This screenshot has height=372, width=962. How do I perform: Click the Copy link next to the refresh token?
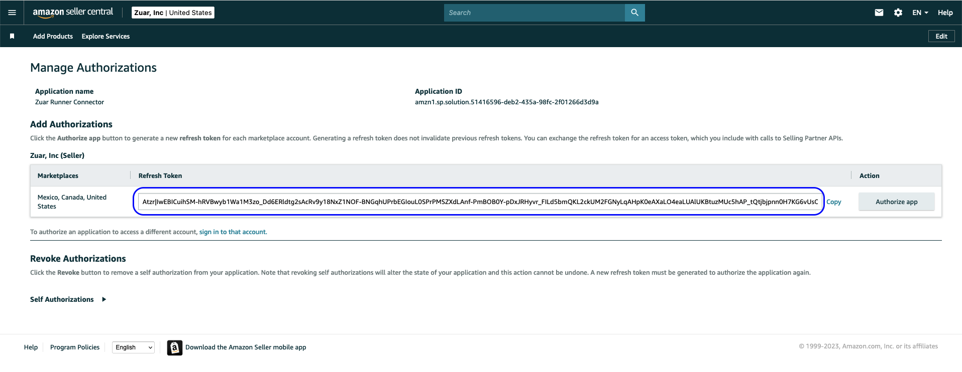(833, 202)
